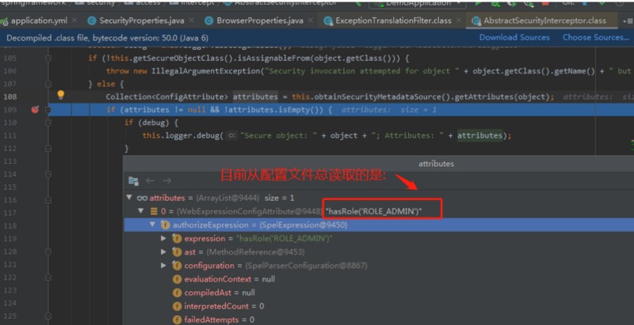The height and width of the screenshot is (325, 634).
Task: Click the set-as-root icon in attributes popup
Action: point(133,180)
